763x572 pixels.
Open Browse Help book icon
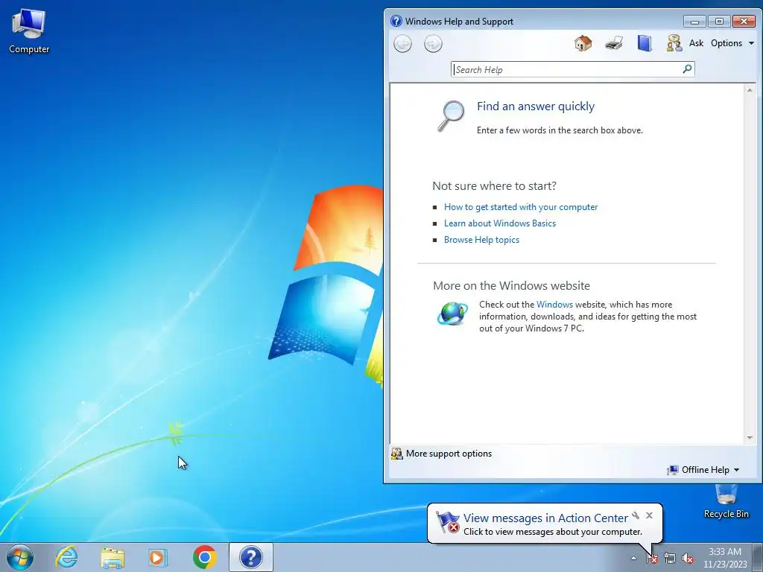(x=645, y=43)
